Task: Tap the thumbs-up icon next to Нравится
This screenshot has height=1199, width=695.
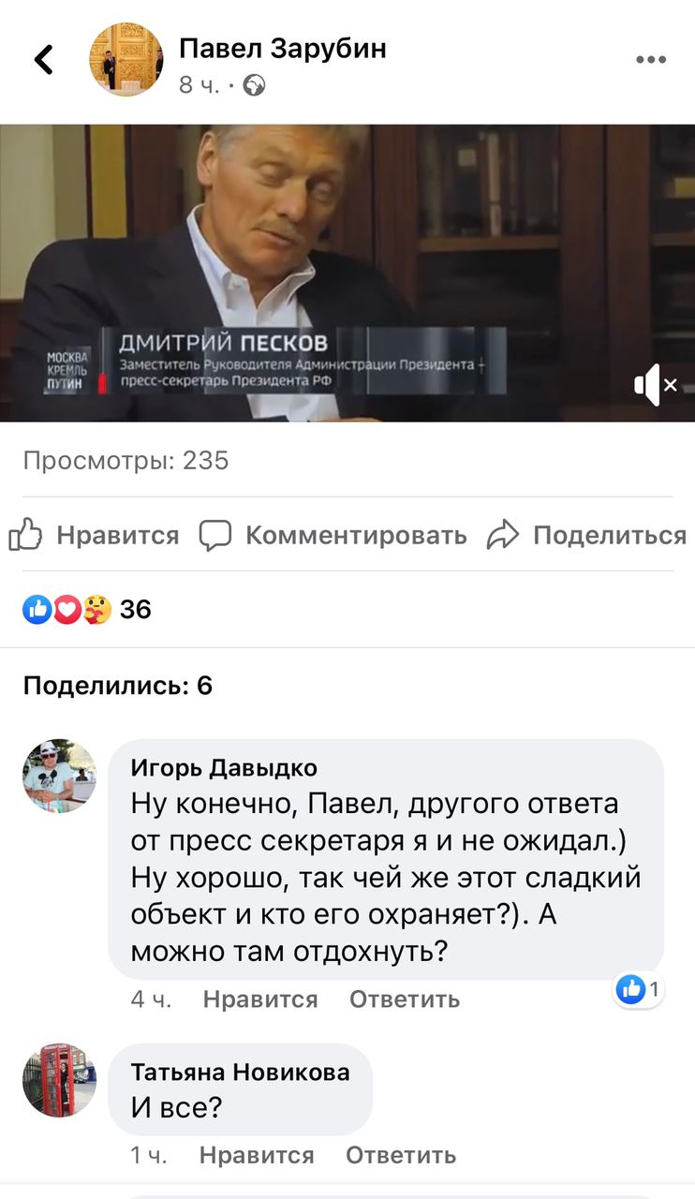Action: 25,535
